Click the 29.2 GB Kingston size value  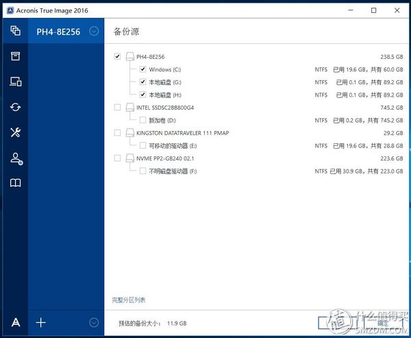[x=393, y=133]
